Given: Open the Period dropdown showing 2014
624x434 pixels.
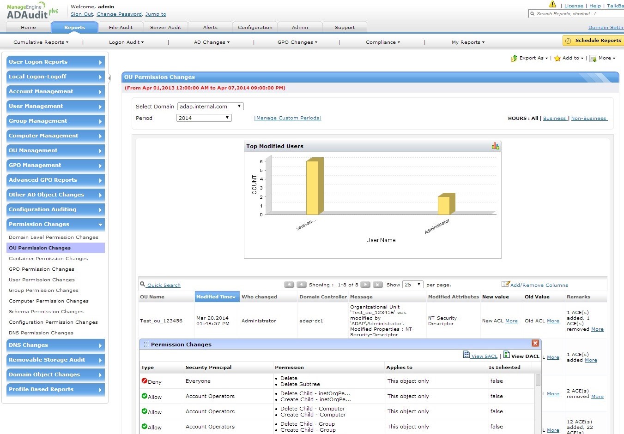Looking at the screenshot, I should click(204, 118).
